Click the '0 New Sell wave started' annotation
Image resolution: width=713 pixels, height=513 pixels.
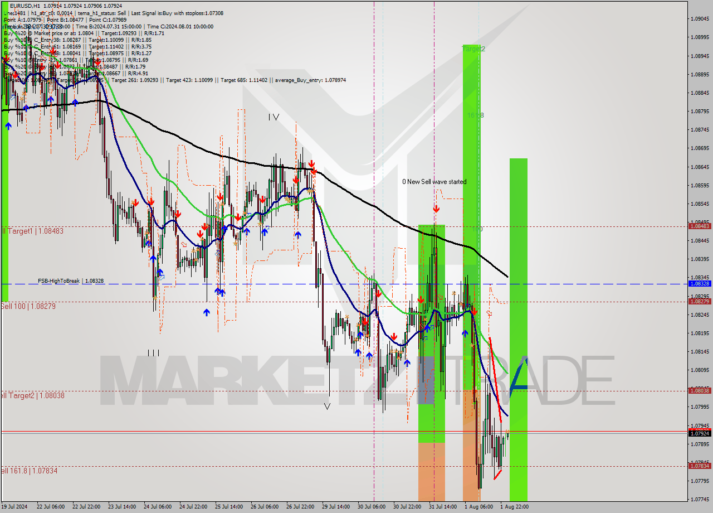tap(434, 182)
